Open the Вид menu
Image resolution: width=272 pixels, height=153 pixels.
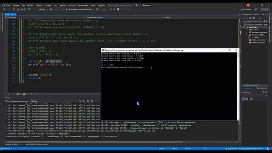coord(23,6)
